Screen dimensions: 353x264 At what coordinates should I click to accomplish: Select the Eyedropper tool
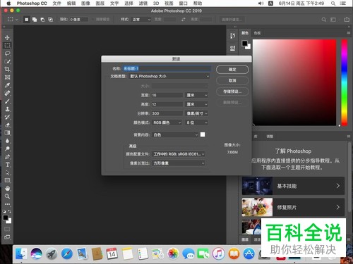pyautogui.click(x=7, y=85)
